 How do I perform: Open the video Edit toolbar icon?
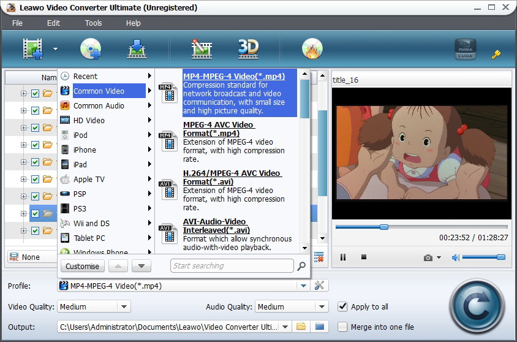(202, 49)
